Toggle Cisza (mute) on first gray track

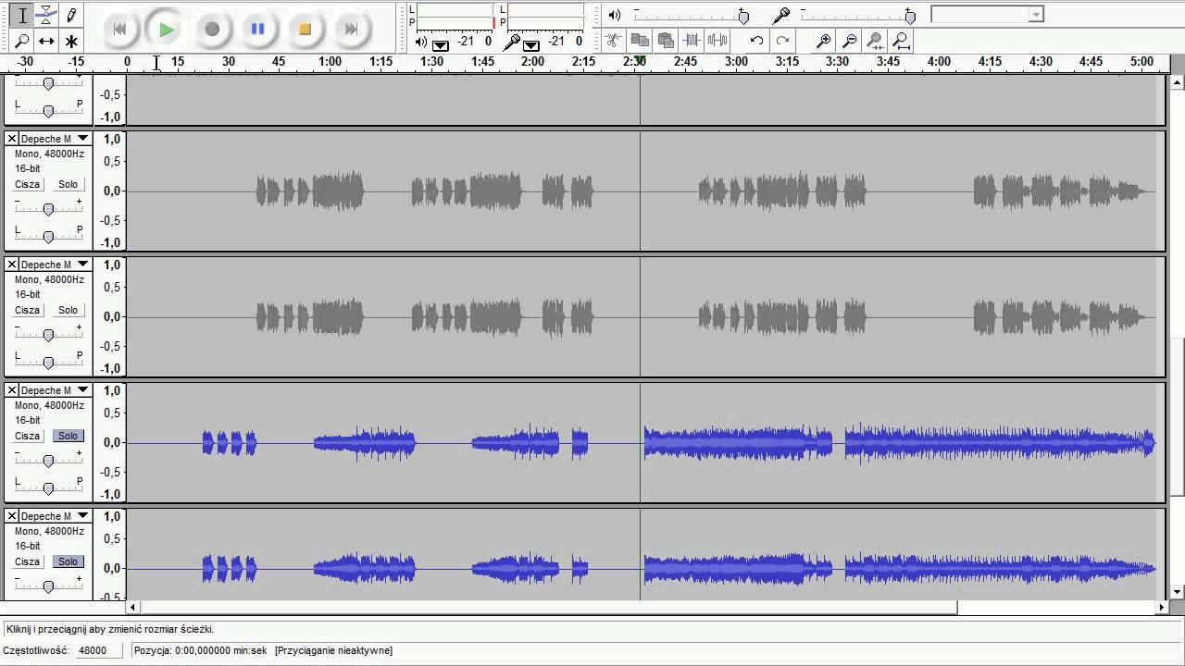coord(27,184)
